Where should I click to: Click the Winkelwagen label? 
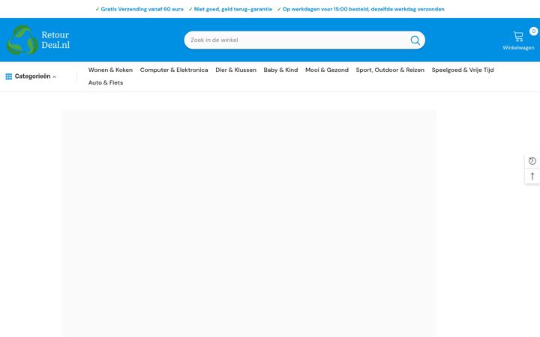coord(518,48)
